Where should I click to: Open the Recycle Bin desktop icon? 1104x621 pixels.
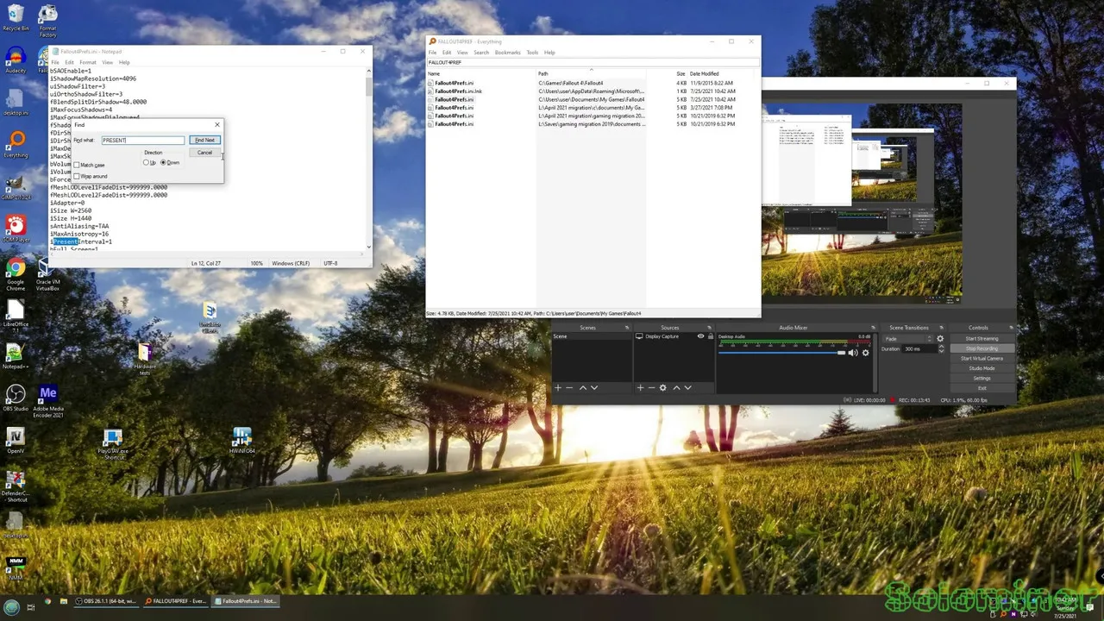pos(16,17)
